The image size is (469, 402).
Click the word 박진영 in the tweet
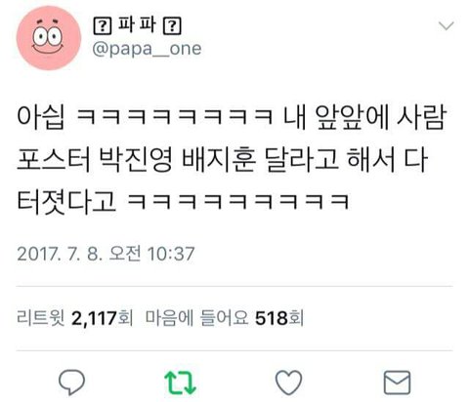click(135, 160)
